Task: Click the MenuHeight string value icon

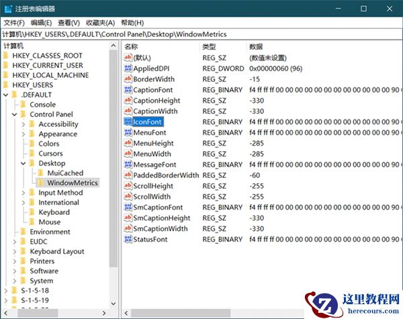Action: [128, 143]
